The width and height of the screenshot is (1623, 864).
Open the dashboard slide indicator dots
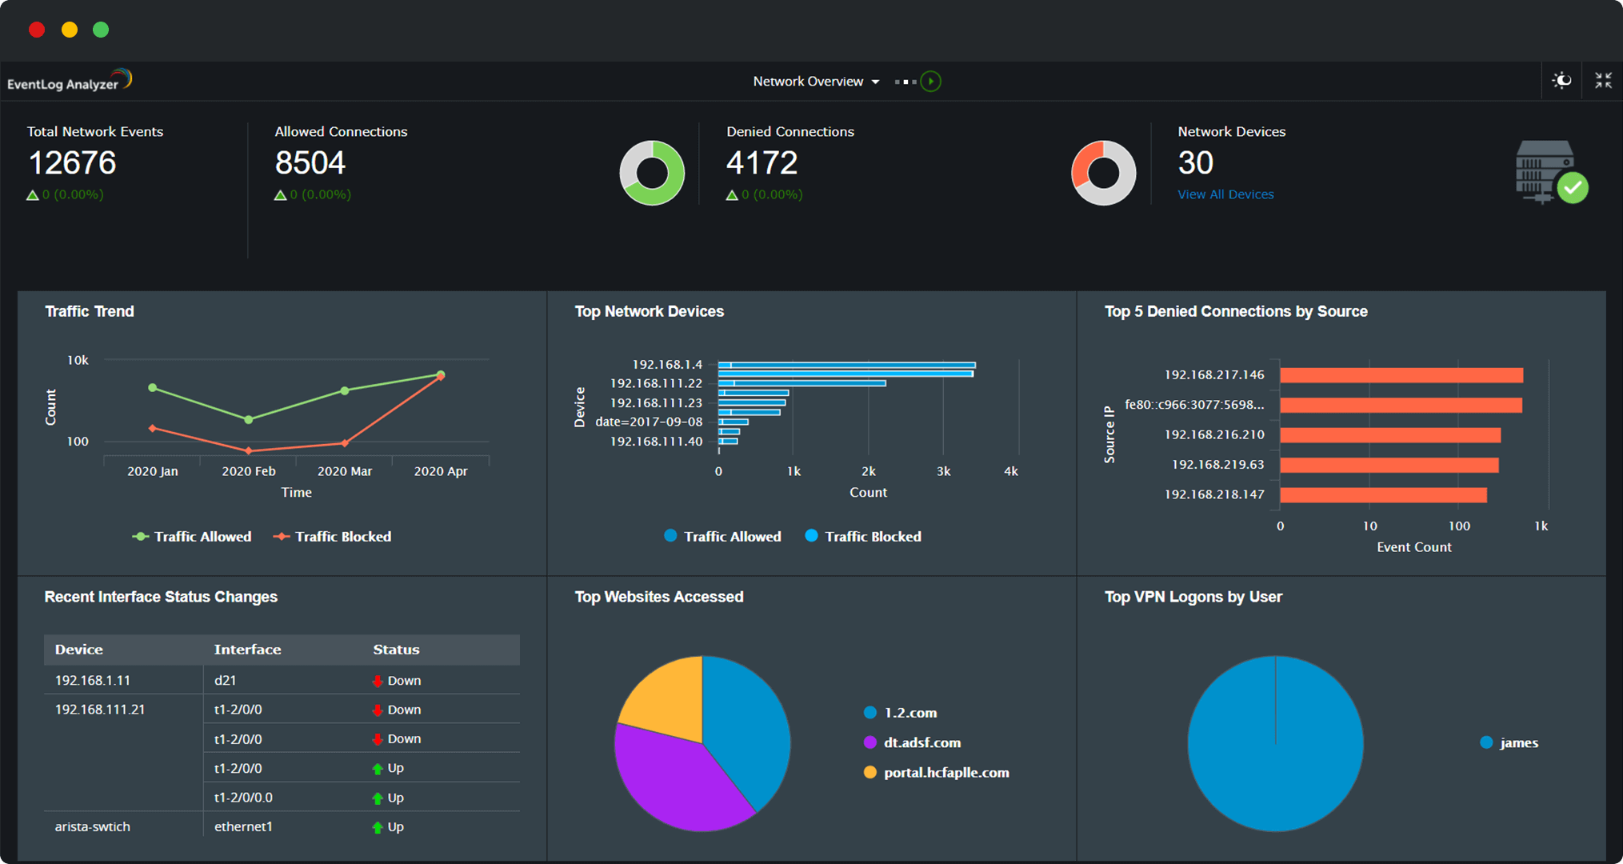(x=905, y=81)
